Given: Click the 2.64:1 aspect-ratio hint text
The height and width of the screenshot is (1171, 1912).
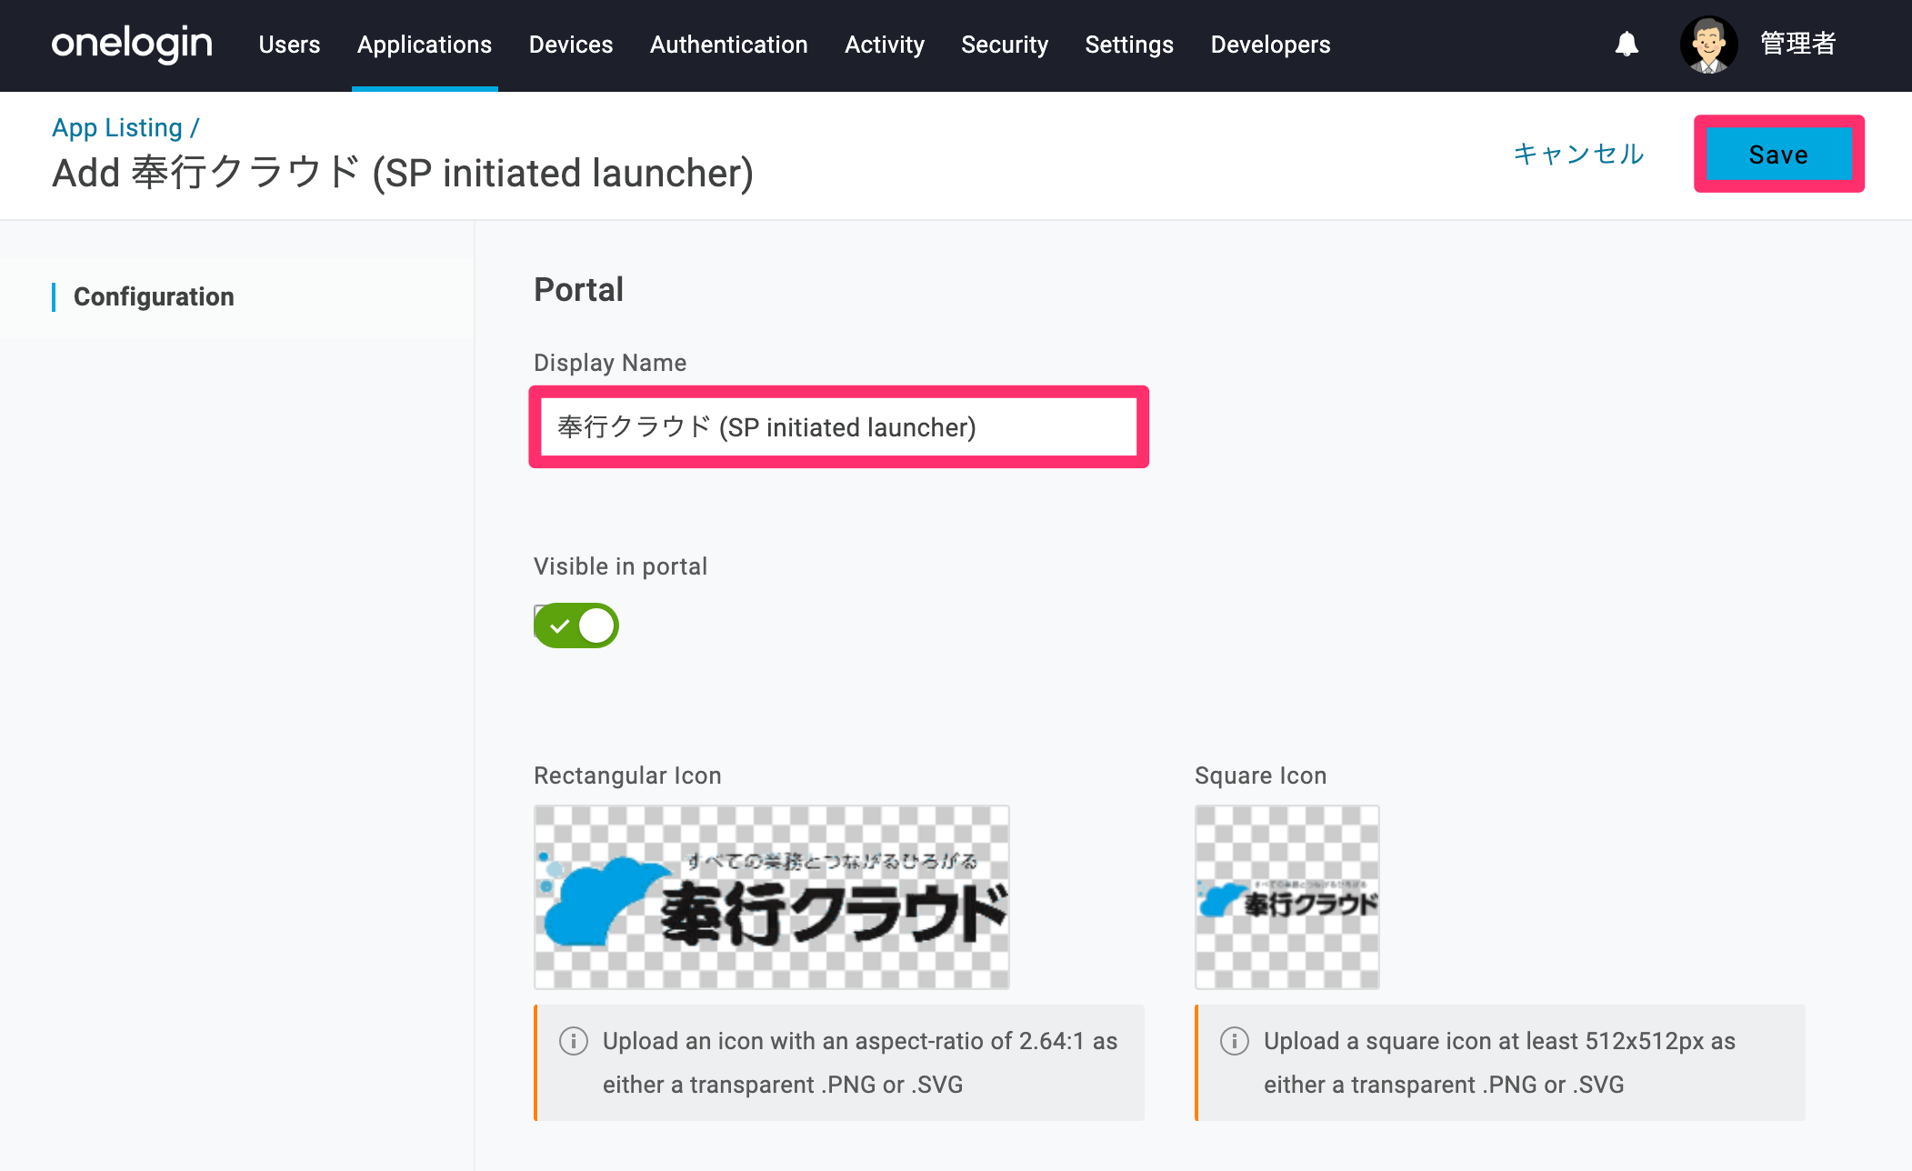Looking at the screenshot, I should coord(860,1063).
